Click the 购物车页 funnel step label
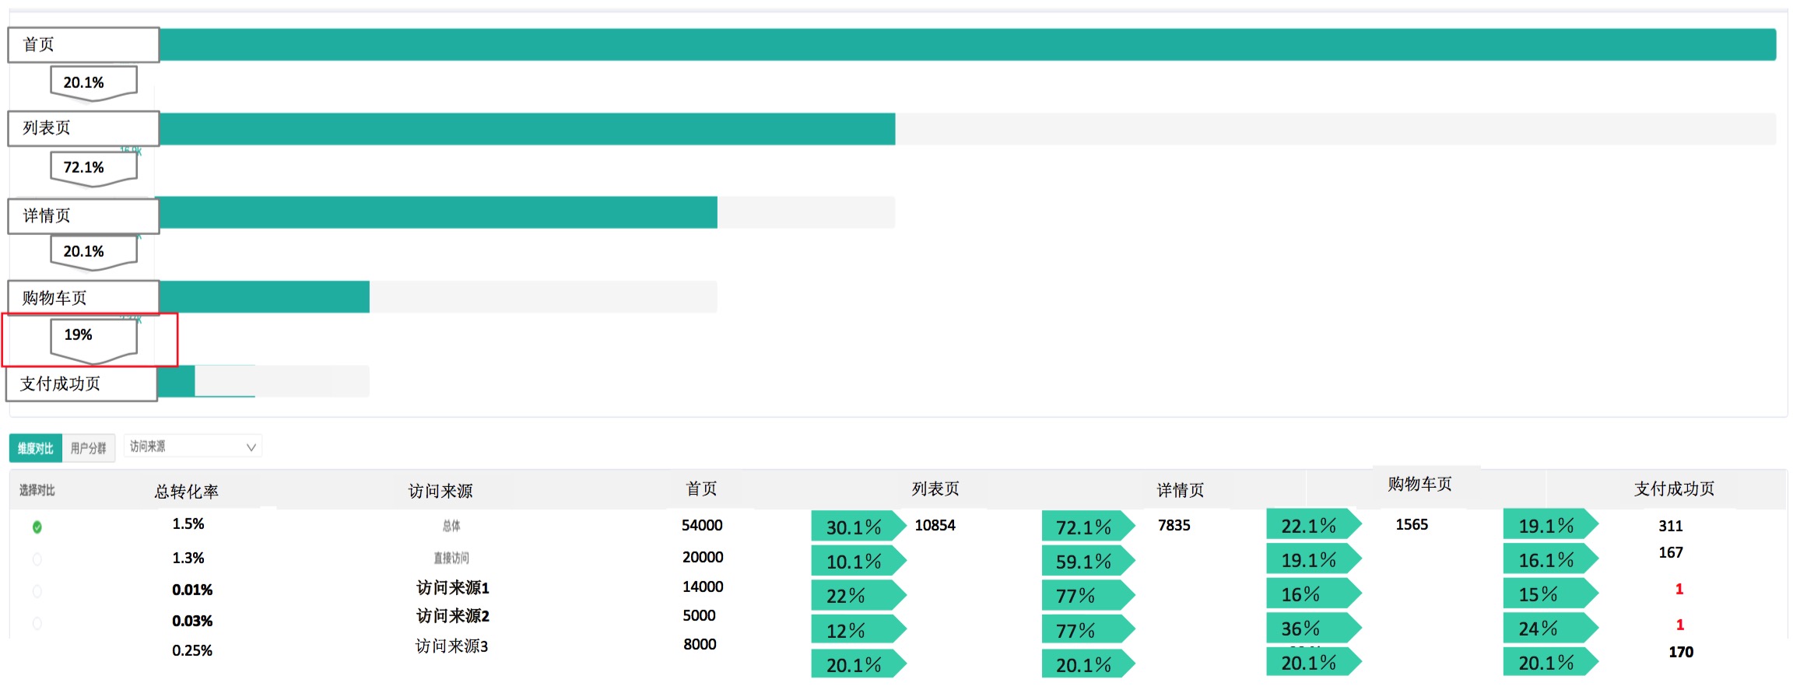The height and width of the screenshot is (697, 1793). [83, 298]
